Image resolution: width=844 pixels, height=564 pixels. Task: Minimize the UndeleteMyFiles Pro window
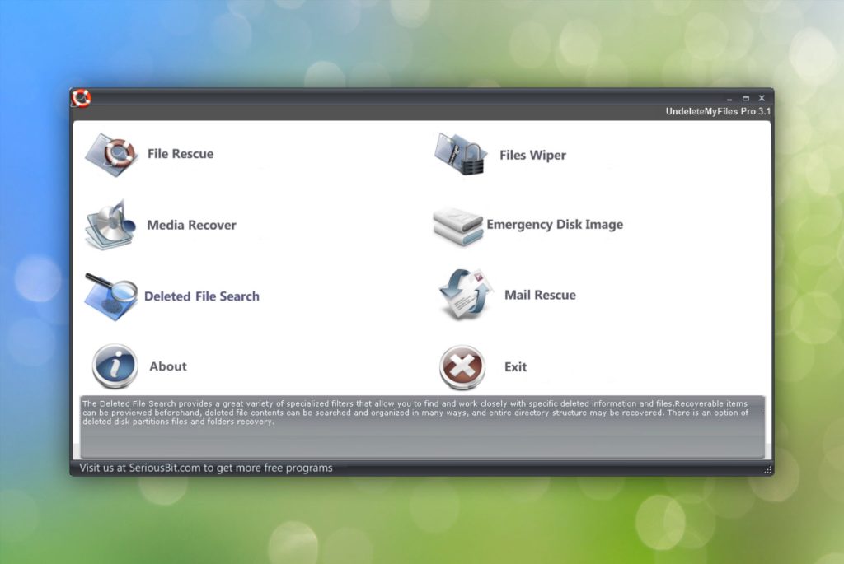(x=729, y=98)
